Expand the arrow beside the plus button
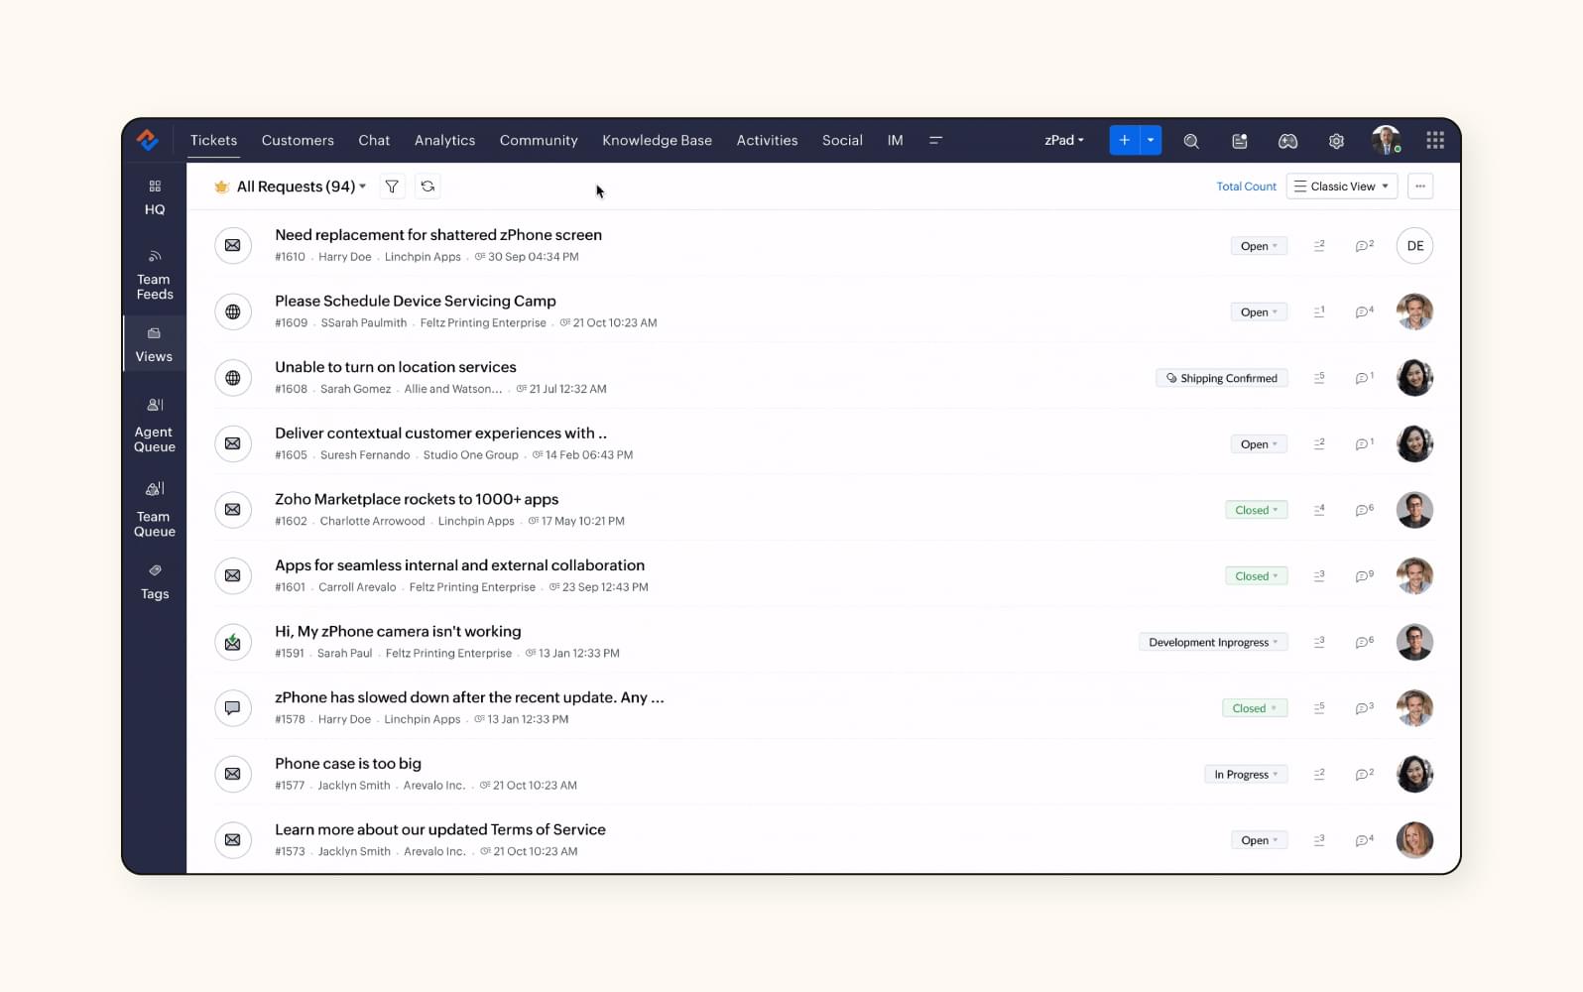The width and height of the screenshot is (1583, 992). click(1151, 141)
